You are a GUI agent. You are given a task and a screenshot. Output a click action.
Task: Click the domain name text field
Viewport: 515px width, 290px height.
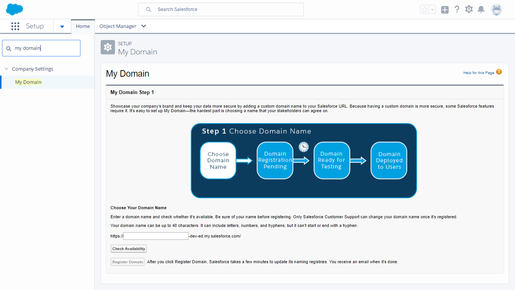156,236
